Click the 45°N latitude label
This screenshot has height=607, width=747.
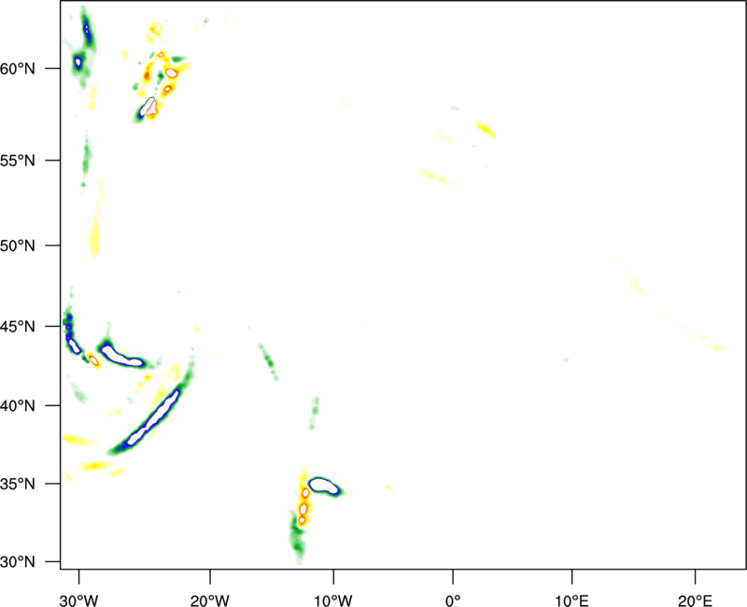[x=18, y=326]
